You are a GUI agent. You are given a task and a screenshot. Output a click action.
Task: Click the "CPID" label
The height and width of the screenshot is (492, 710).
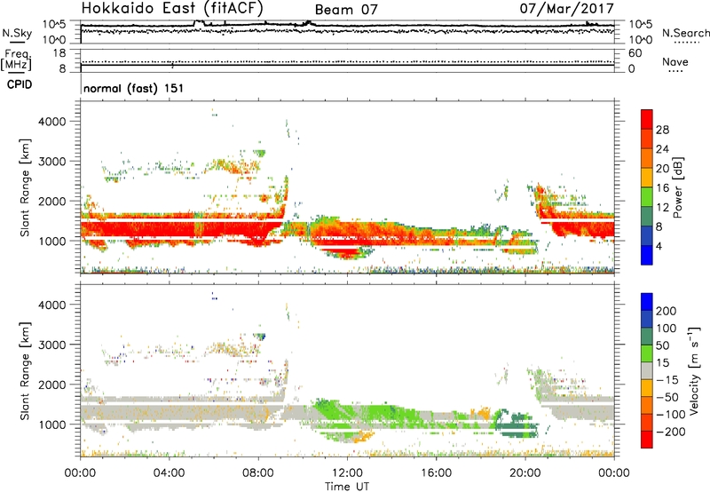[20, 84]
